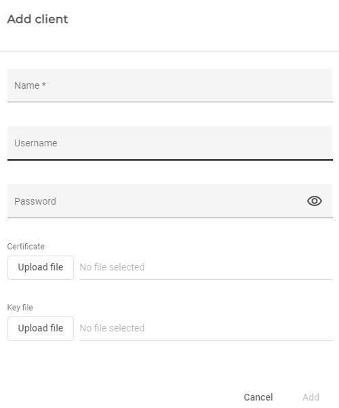The image size is (339, 408).
Task: Click the Key file section label
Action: pyautogui.click(x=20, y=307)
